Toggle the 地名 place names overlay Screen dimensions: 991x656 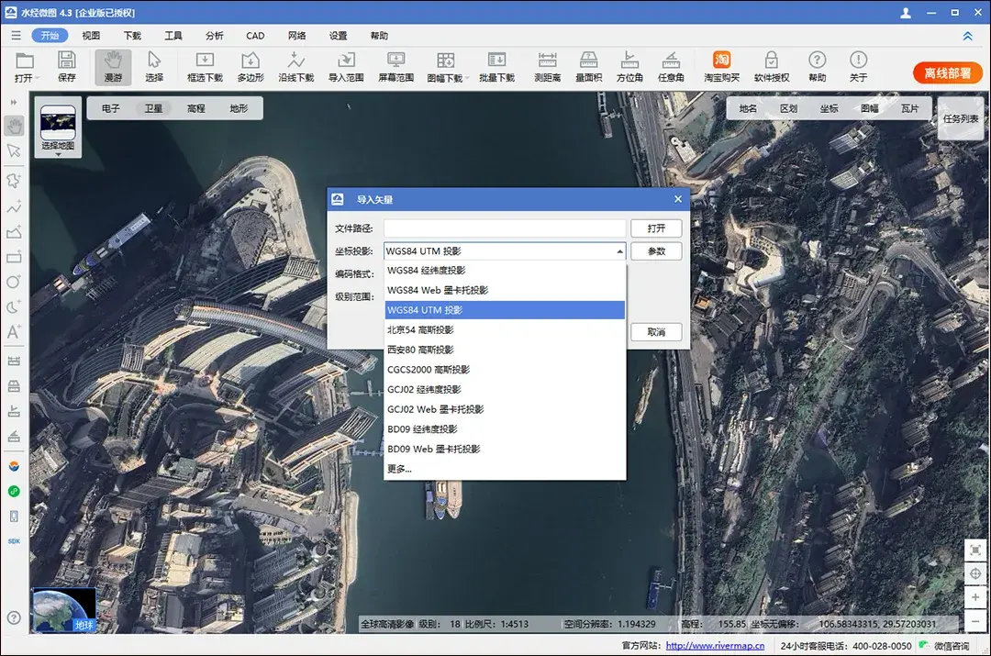tap(748, 108)
